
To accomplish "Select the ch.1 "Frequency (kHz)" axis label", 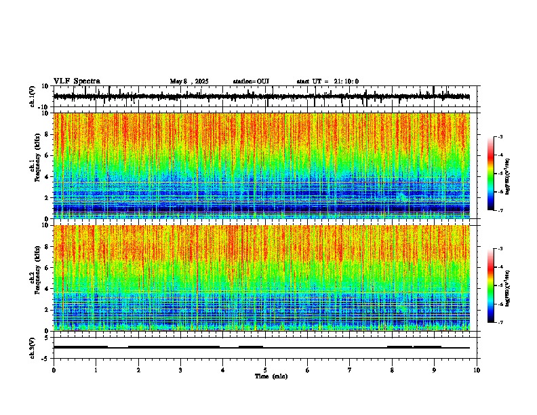I will pyautogui.click(x=37, y=157).
